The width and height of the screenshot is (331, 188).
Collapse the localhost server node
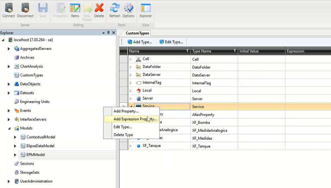point(3,40)
